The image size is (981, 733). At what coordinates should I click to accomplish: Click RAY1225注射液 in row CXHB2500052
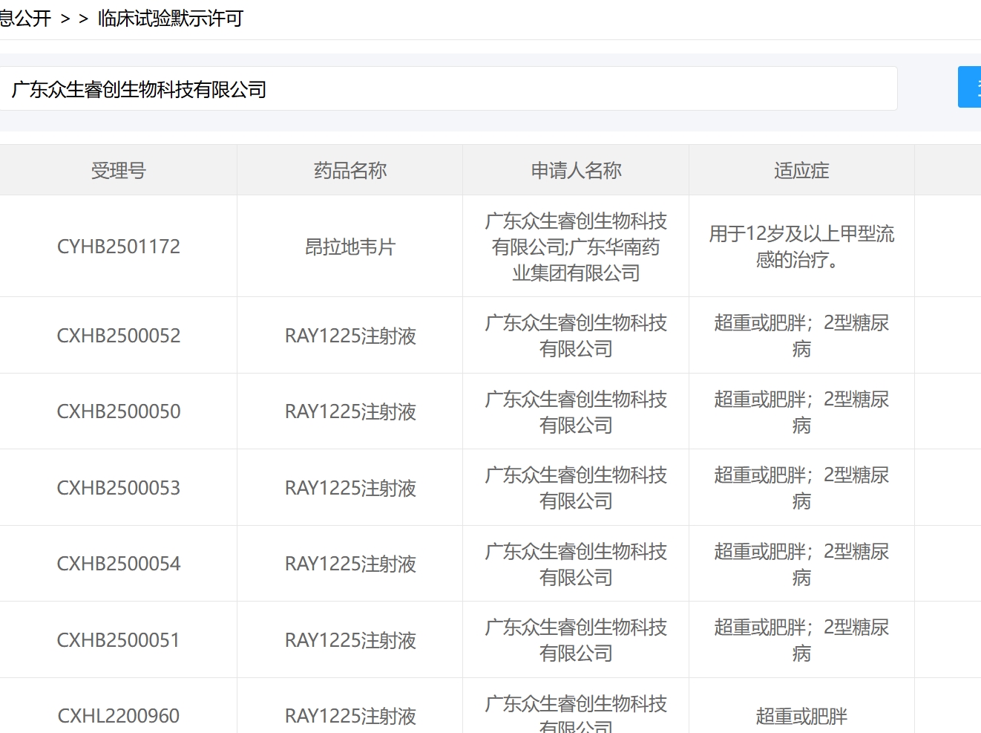[350, 336]
